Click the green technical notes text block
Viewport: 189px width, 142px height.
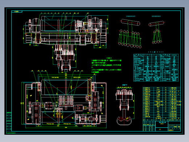(x=106, y=65)
